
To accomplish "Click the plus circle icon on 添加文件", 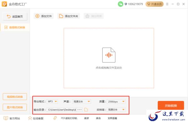I will pyautogui.click(x=37, y=16).
